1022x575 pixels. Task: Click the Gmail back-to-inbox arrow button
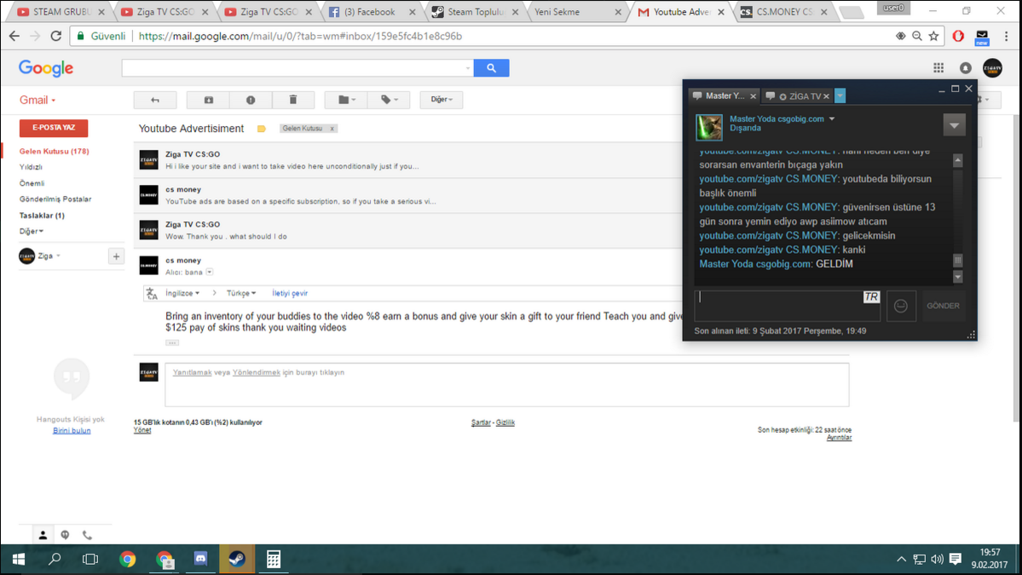point(155,100)
